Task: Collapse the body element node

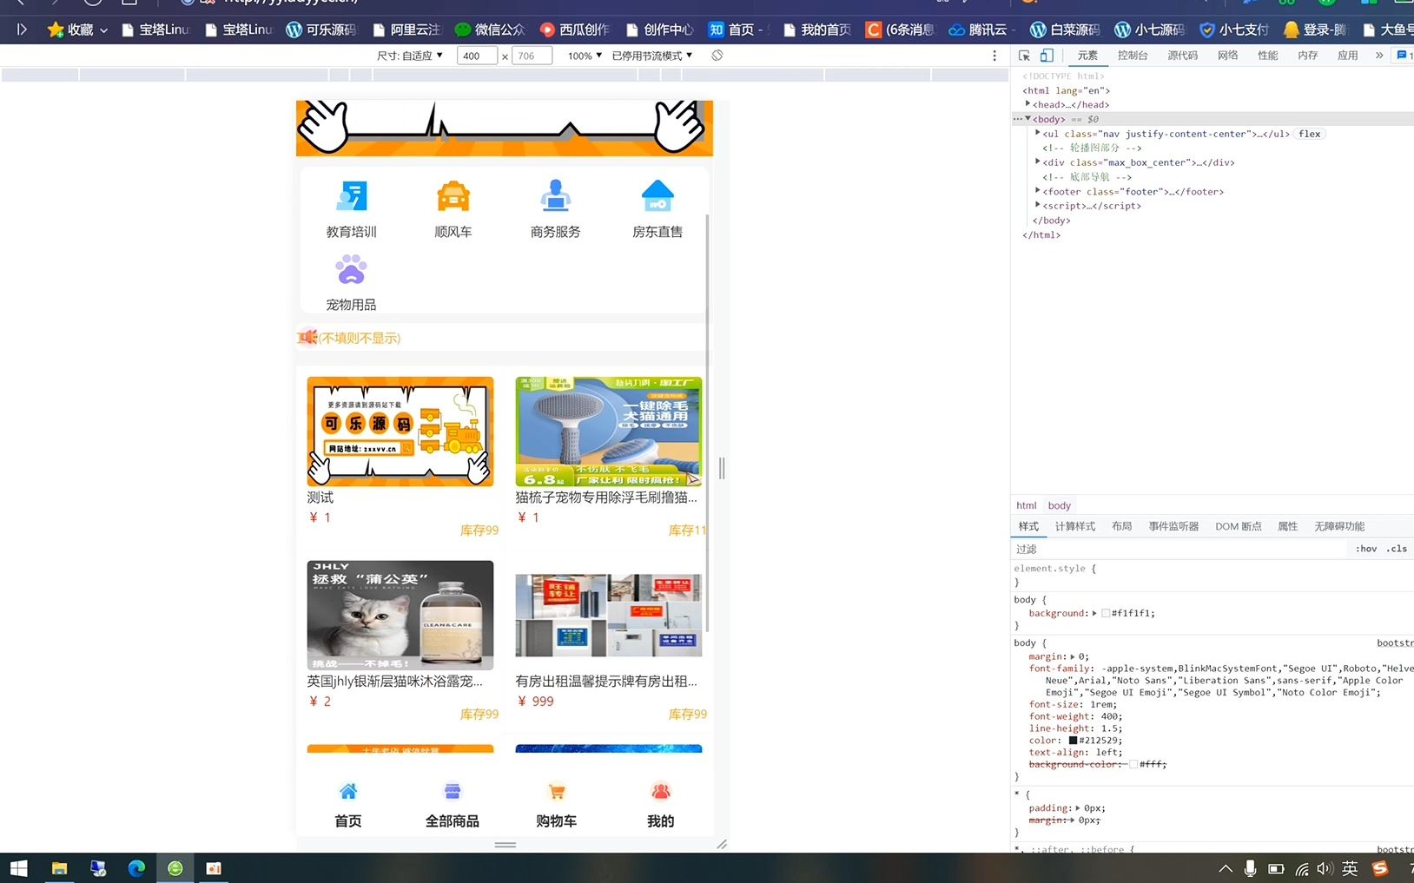Action: click(x=1027, y=119)
